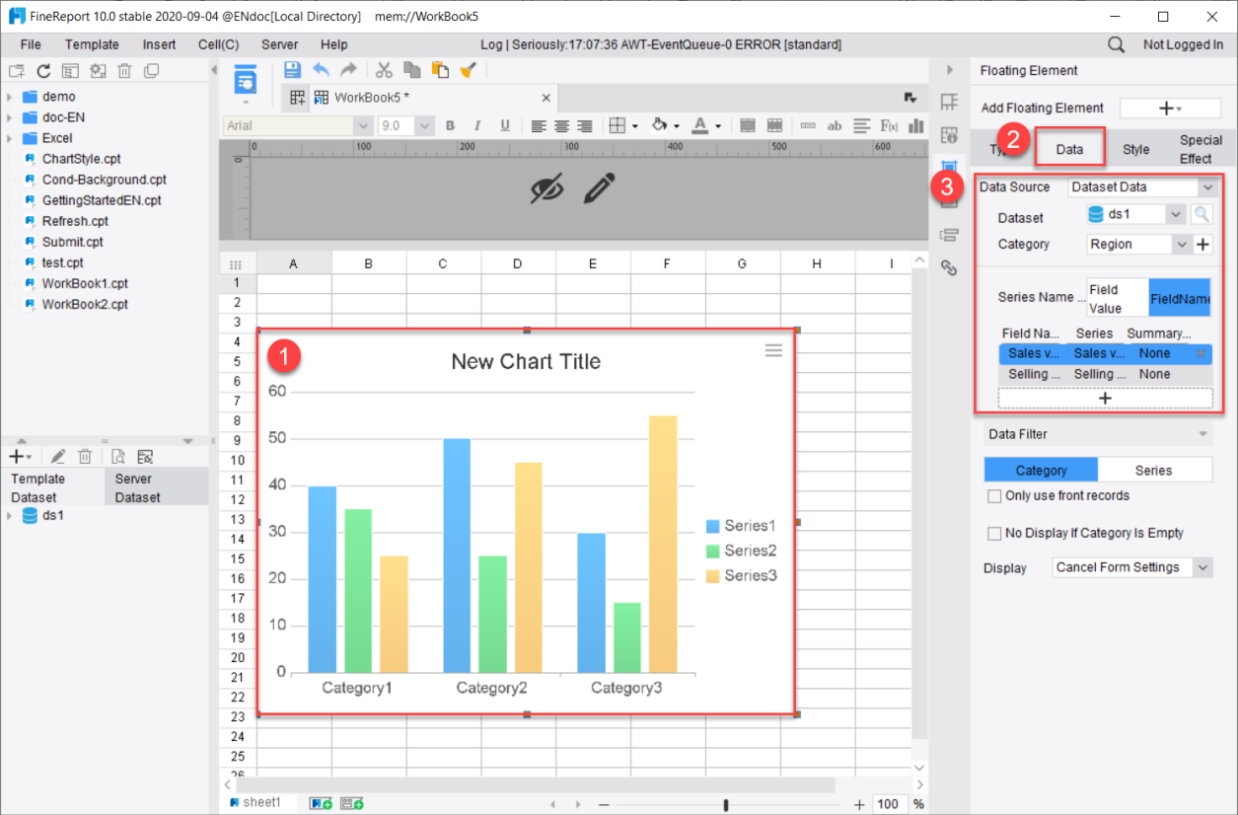This screenshot has height=815, width=1238.
Task: Align text center
Action: [561, 125]
